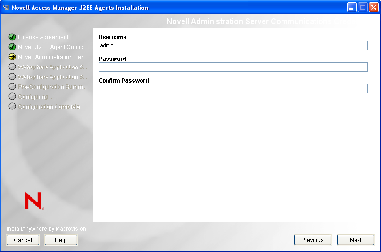Select the Novell J2EE Agent Config step text
The width and height of the screenshot is (381, 252).
tap(53, 47)
